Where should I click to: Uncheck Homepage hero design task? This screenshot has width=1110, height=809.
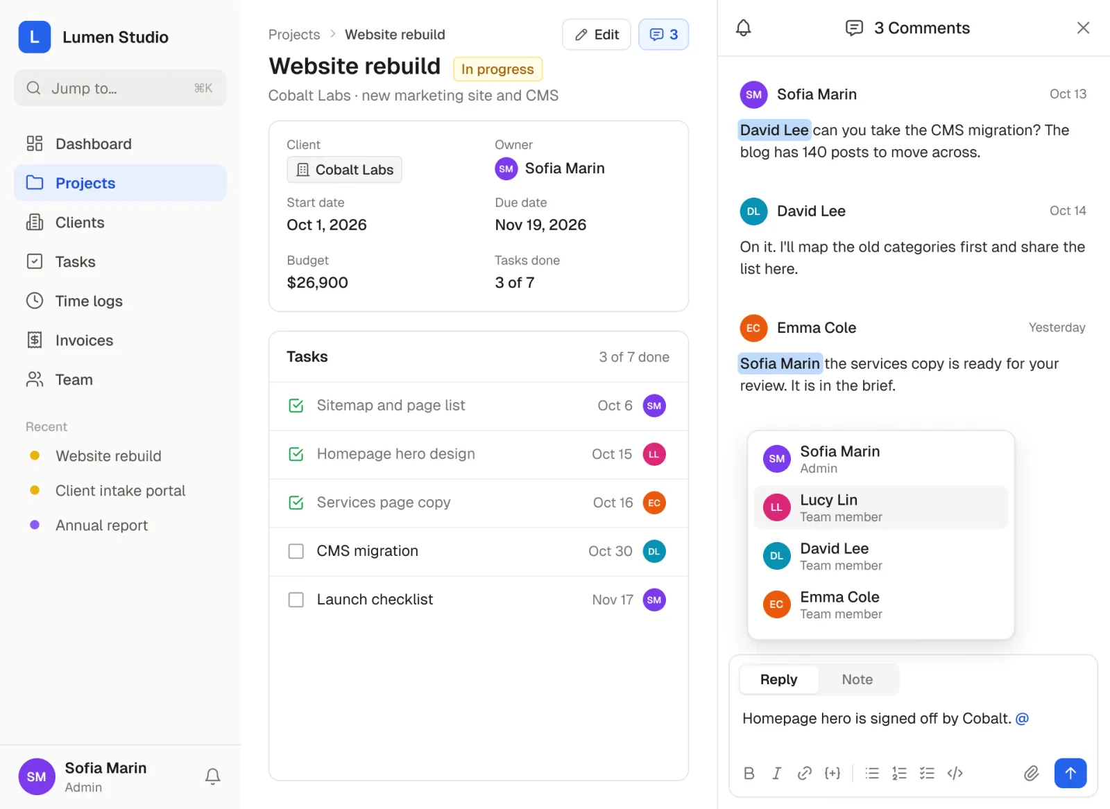pyautogui.click(x=296, y=454)
